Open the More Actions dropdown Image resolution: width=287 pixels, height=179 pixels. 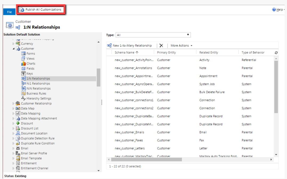pyautogui.click(x=181, y=46)
